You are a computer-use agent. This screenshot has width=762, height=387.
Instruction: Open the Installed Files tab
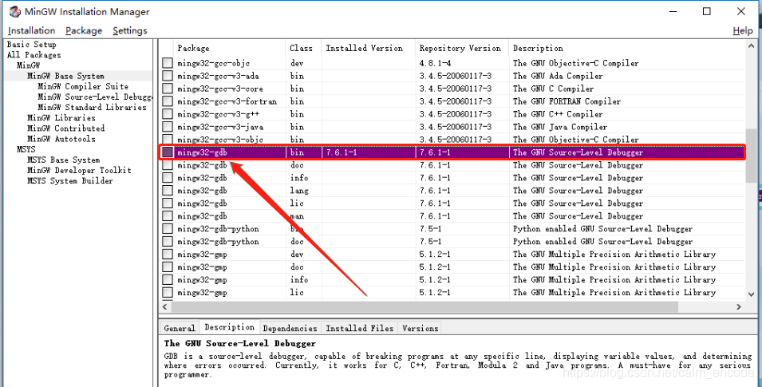tap(360, 328)
